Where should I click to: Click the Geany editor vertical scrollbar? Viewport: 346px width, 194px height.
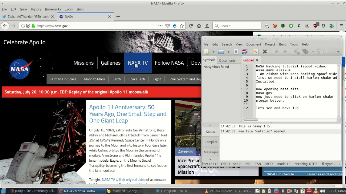point(339,91)
